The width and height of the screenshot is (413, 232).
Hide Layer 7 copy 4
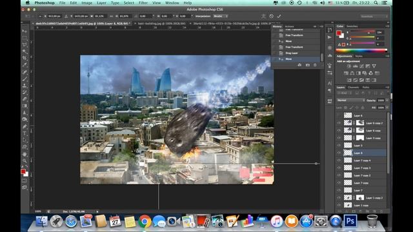pyautogui.click(x=339, y=160)
